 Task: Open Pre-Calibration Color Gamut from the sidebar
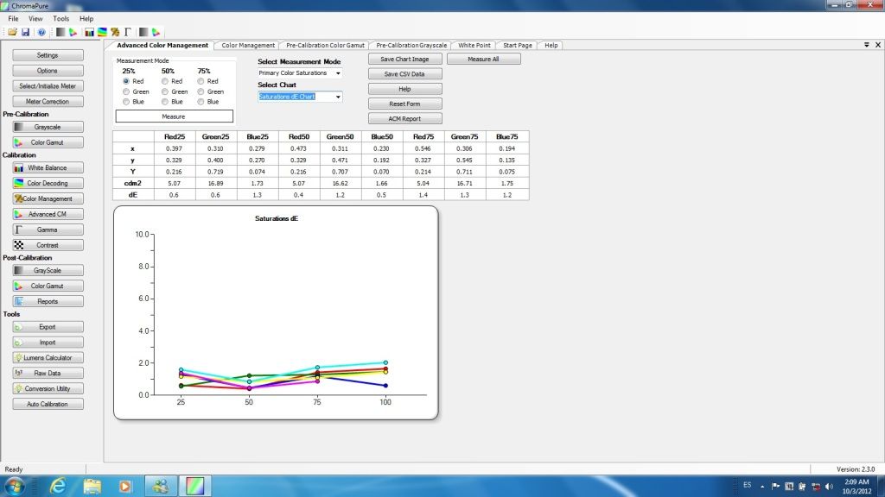[x=48, y=142]
